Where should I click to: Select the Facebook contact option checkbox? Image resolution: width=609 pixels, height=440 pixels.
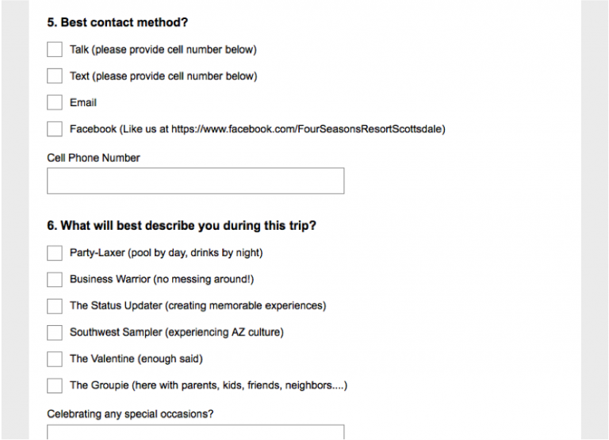[x=55, y=129]
